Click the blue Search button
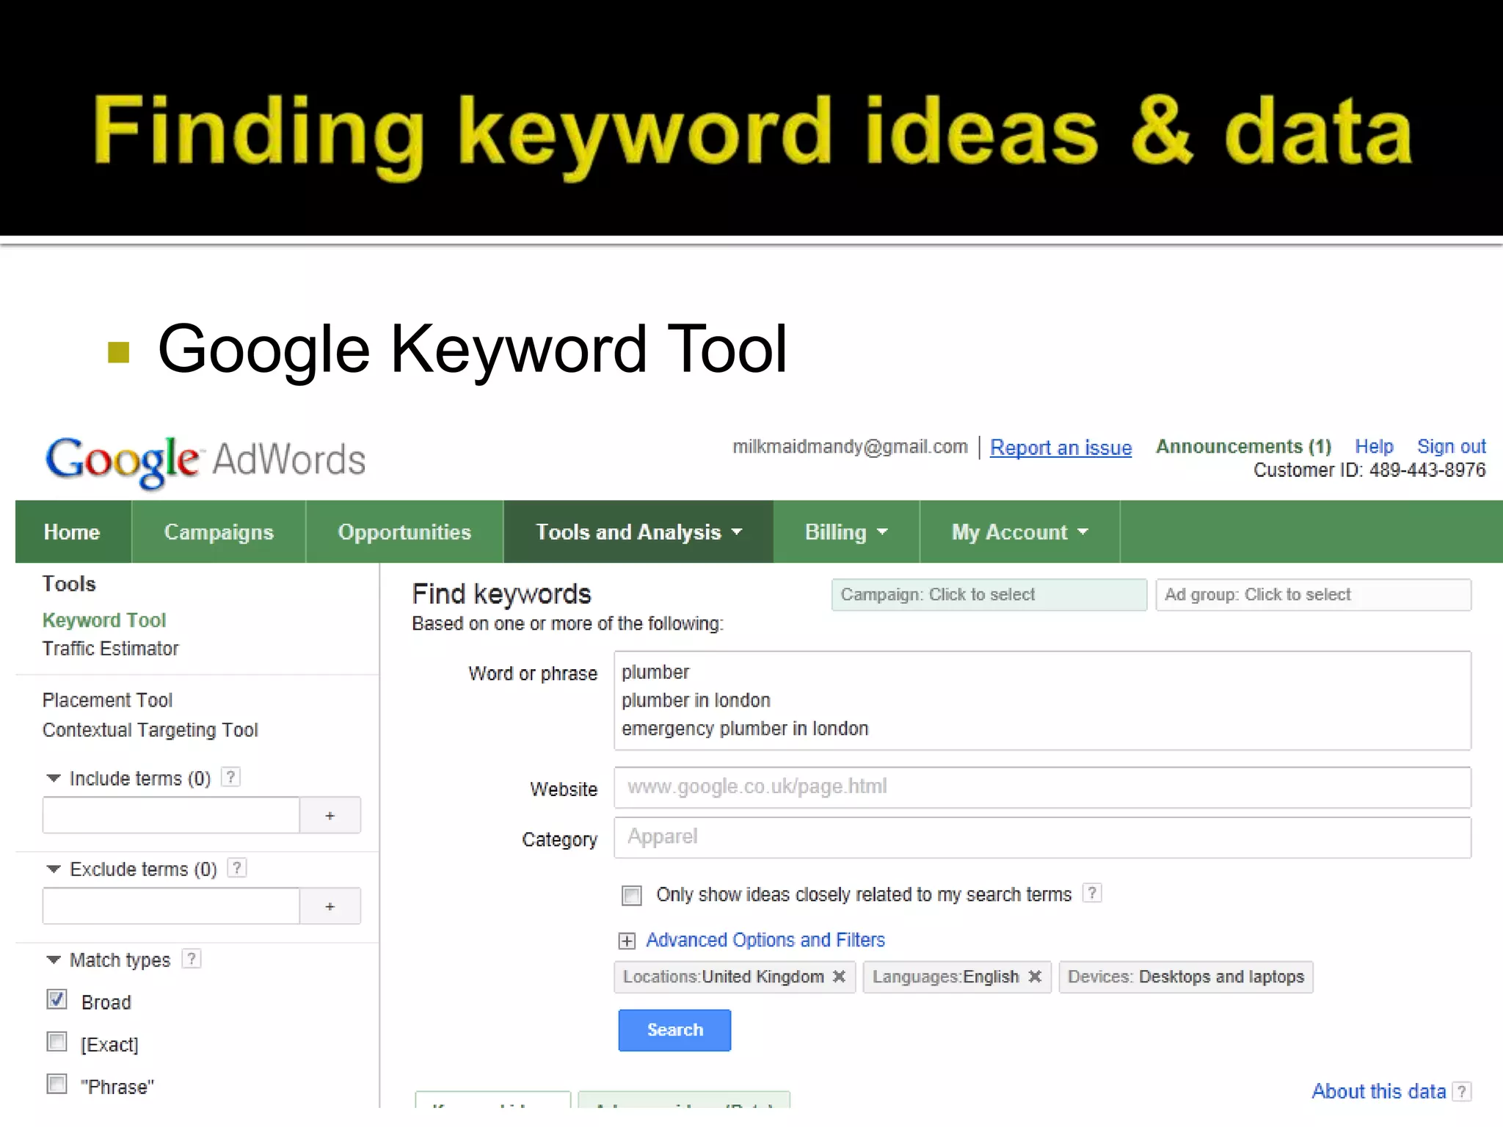This screenshot has width=1503, height=1127. pos(674,1030)
